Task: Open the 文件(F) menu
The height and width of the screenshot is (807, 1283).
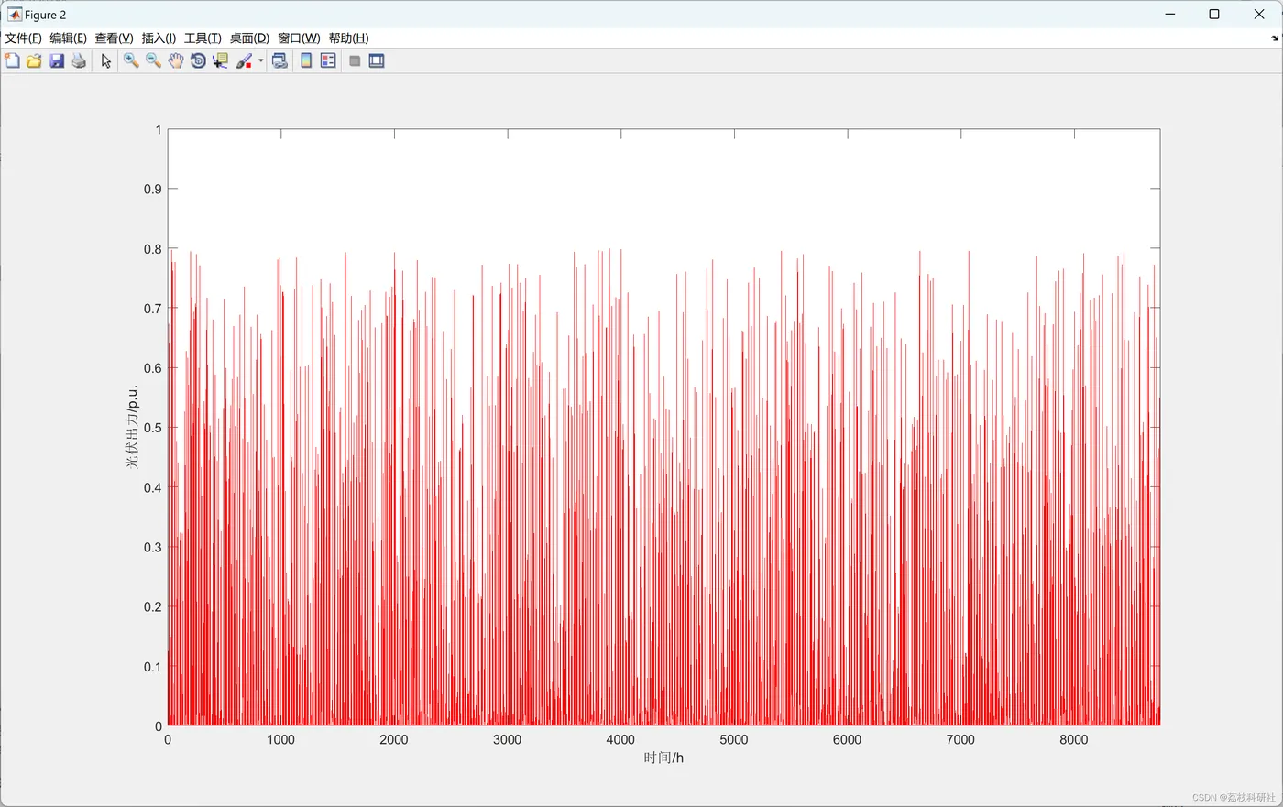Action: (23, 38)
